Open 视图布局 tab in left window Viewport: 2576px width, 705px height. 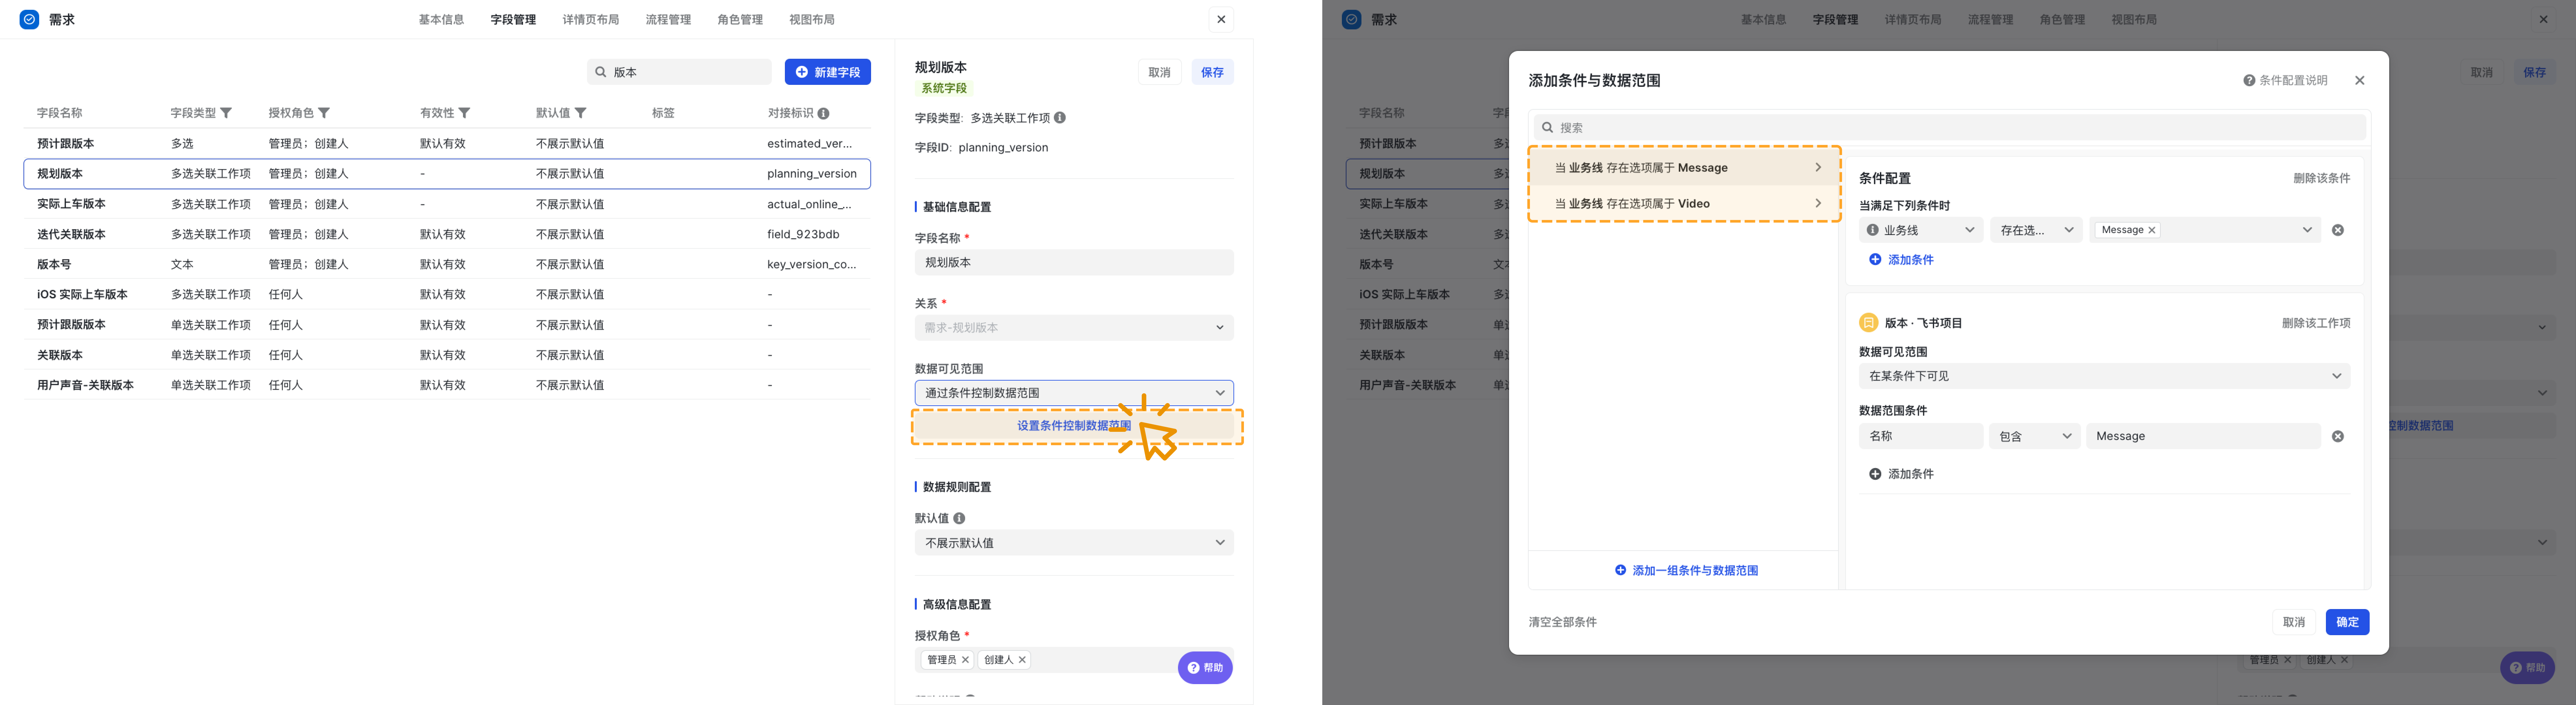point(812,19)
